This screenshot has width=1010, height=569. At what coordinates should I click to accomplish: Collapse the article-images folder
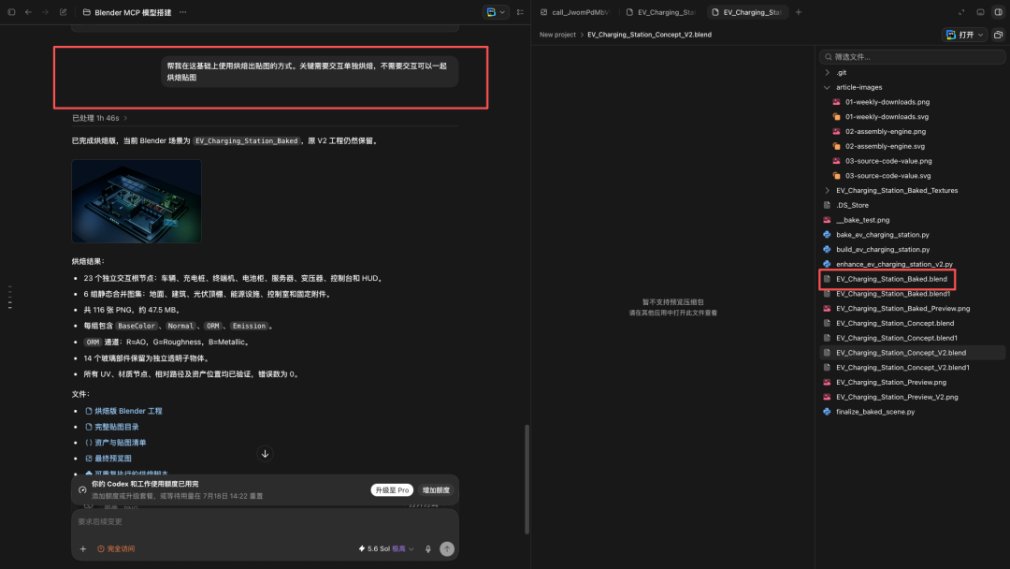[x=827, y=88]
